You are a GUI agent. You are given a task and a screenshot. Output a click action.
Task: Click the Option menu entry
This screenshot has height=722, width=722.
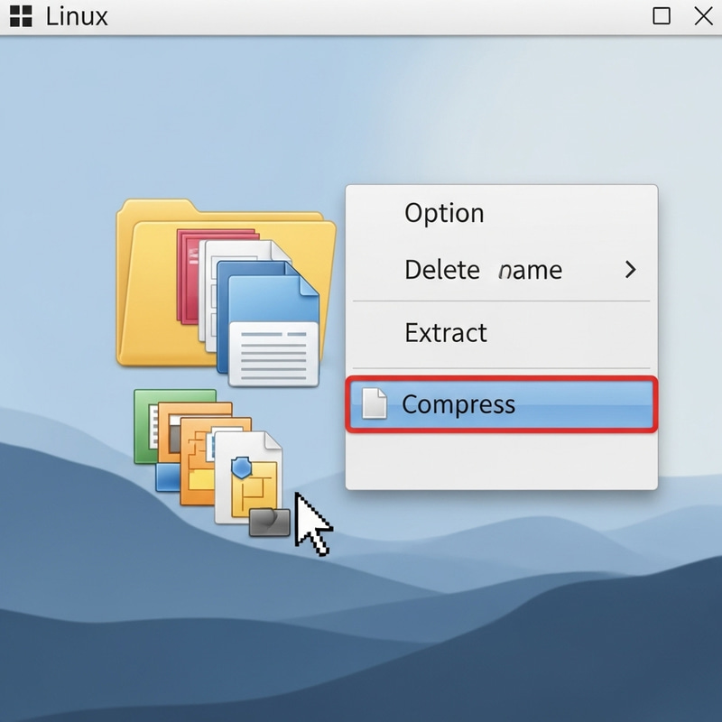(443, 213)
